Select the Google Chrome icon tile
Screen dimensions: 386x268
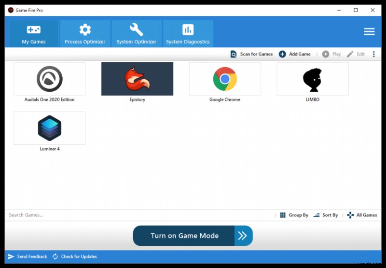[x=225, y=79]
